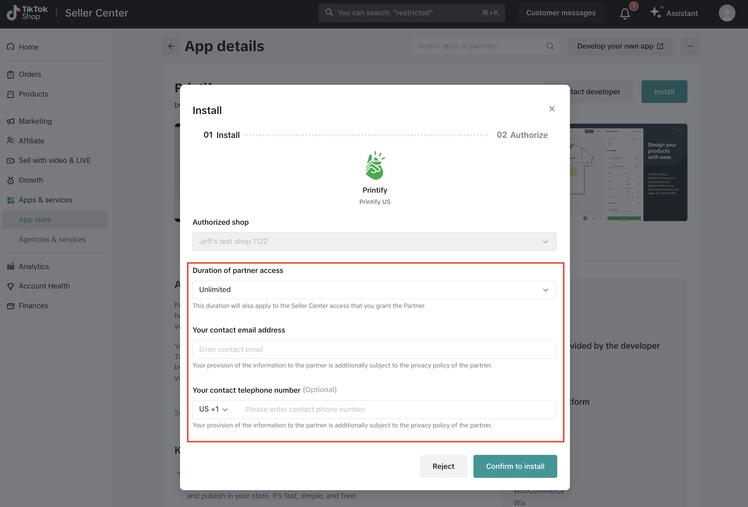The image size is (748, 507).
Task: Open Orders in the sidebar
Action: click(x=30, y=74)
